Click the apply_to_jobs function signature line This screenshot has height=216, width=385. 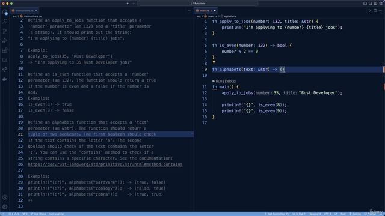(x=265, y=22)
